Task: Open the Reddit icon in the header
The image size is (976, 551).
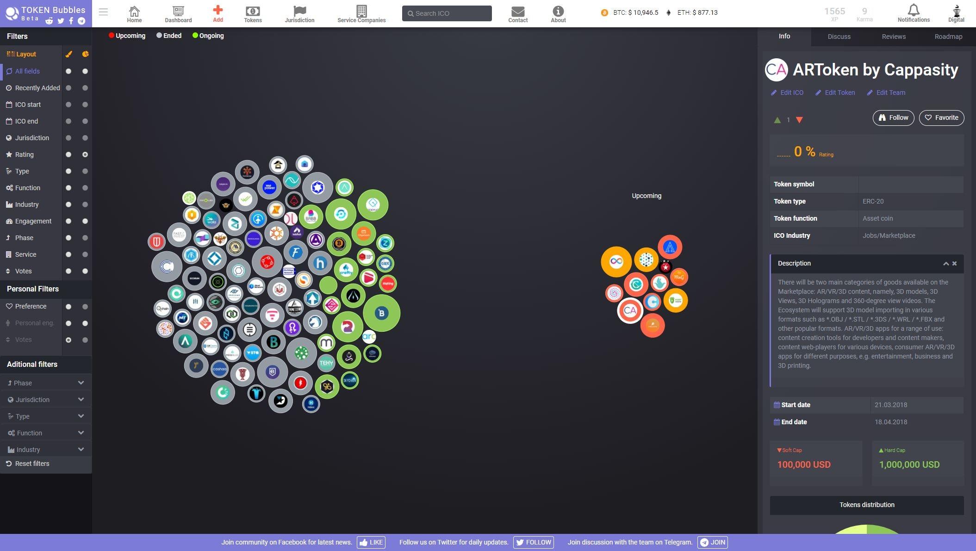Action: pos(50,21)
